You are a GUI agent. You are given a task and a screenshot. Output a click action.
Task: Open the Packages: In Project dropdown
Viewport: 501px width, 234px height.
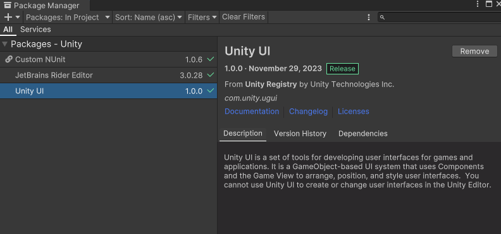[68, 17]
